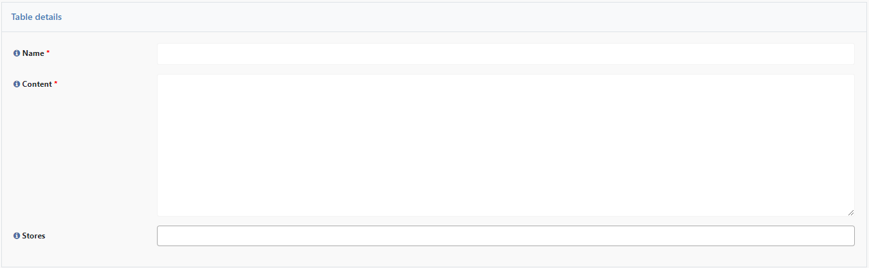869x268 pixels.
Task: Click the Name field label
Action: coord(33,53)
